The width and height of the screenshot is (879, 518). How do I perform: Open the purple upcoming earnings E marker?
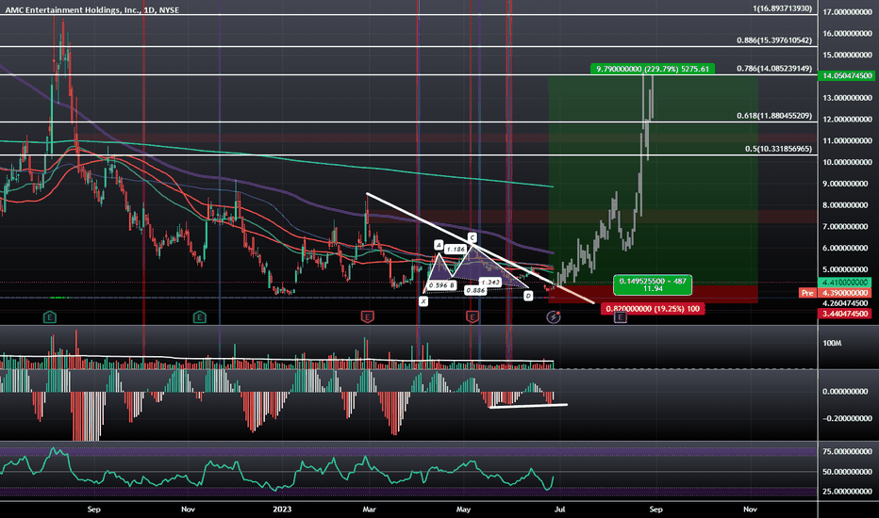(x=620, y=317)
